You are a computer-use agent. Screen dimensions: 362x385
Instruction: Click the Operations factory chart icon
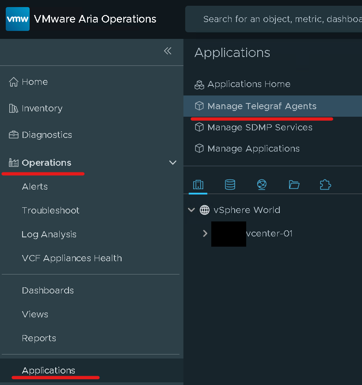pos(14,163)
